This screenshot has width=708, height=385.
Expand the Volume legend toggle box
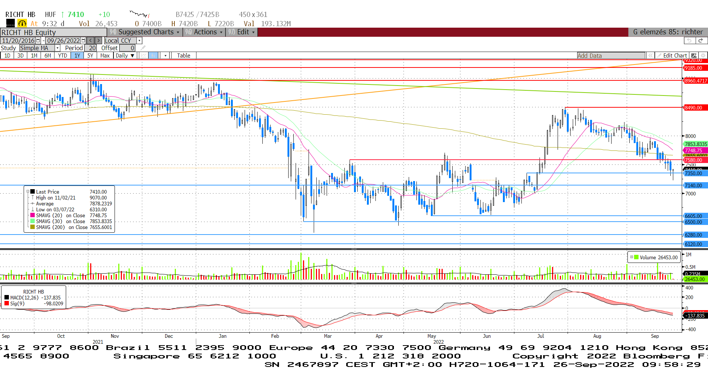pyautogui.click(x=632, y=257)
